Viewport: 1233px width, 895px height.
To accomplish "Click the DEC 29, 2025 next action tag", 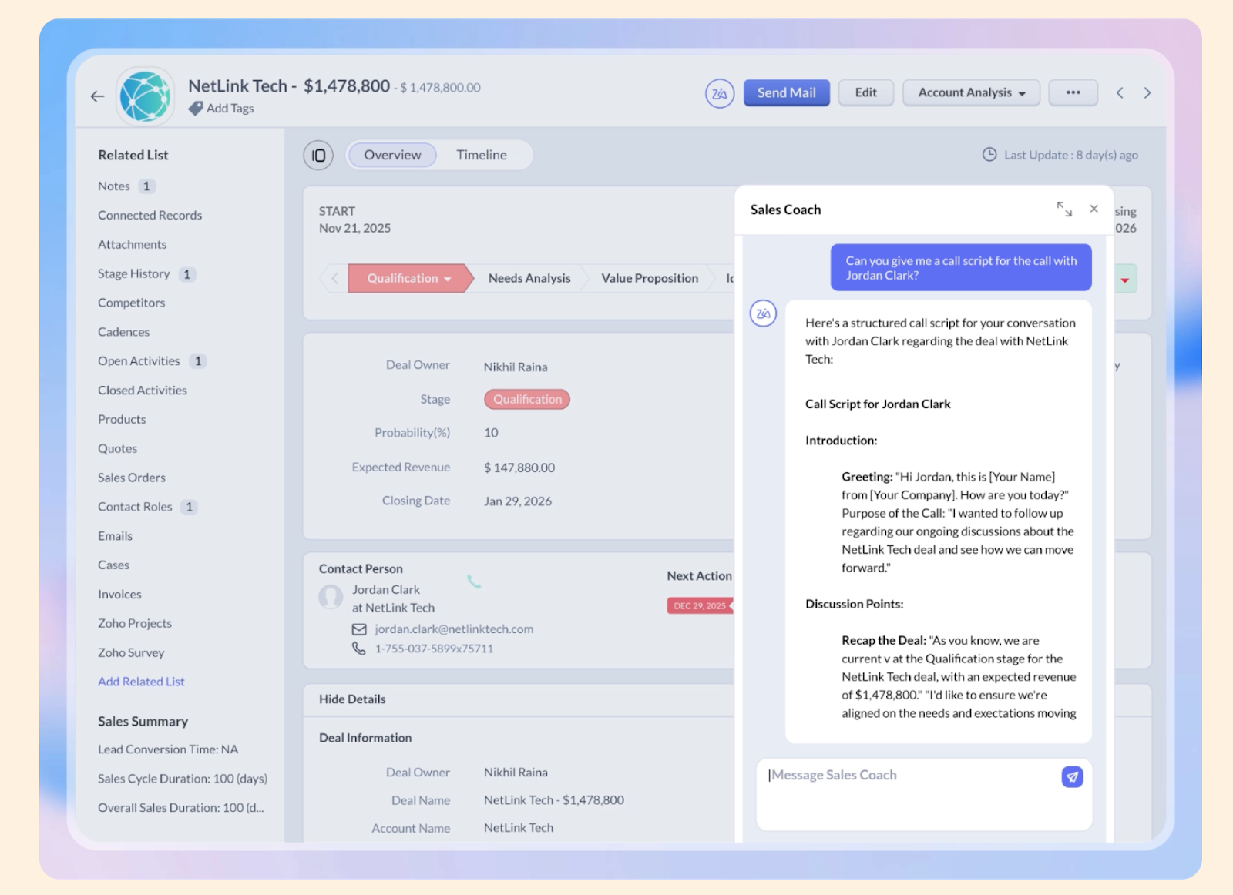I will [x=700, y=606].
